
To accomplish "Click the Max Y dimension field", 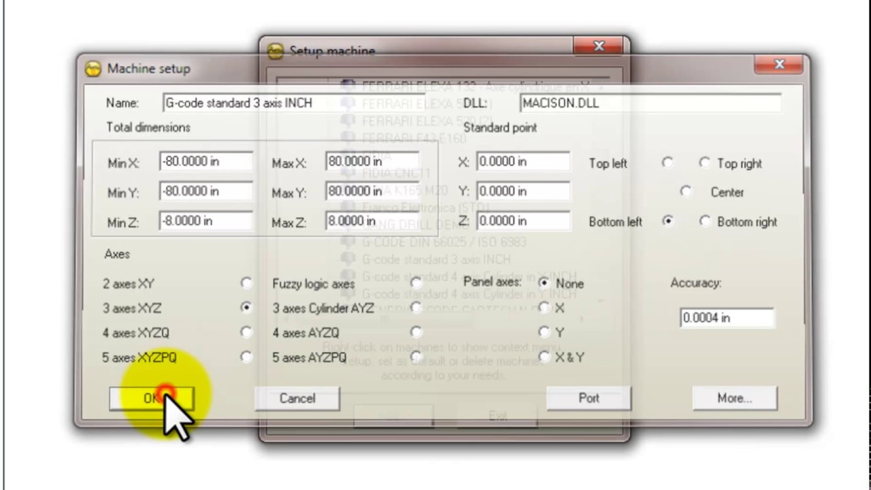I will (372, 191).
